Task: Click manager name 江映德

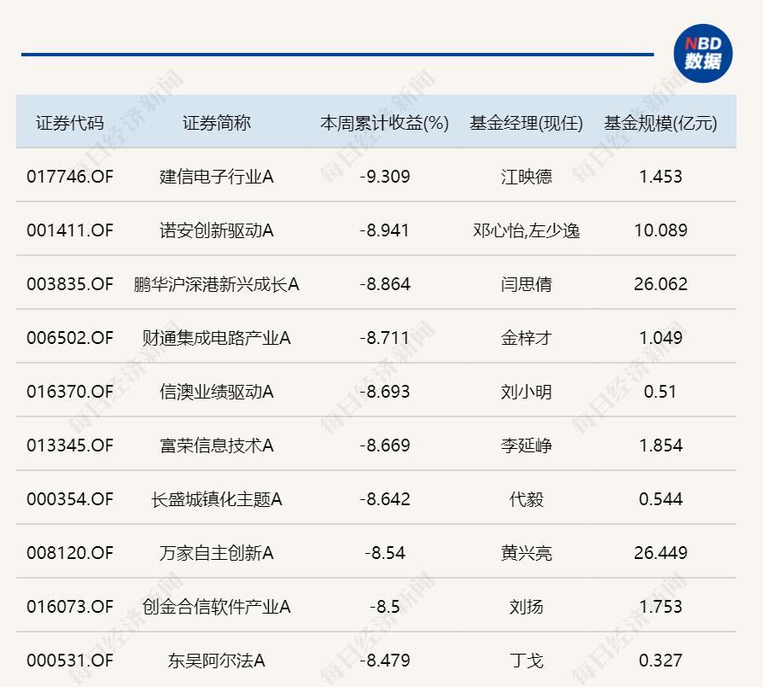Action: [526, 176]
